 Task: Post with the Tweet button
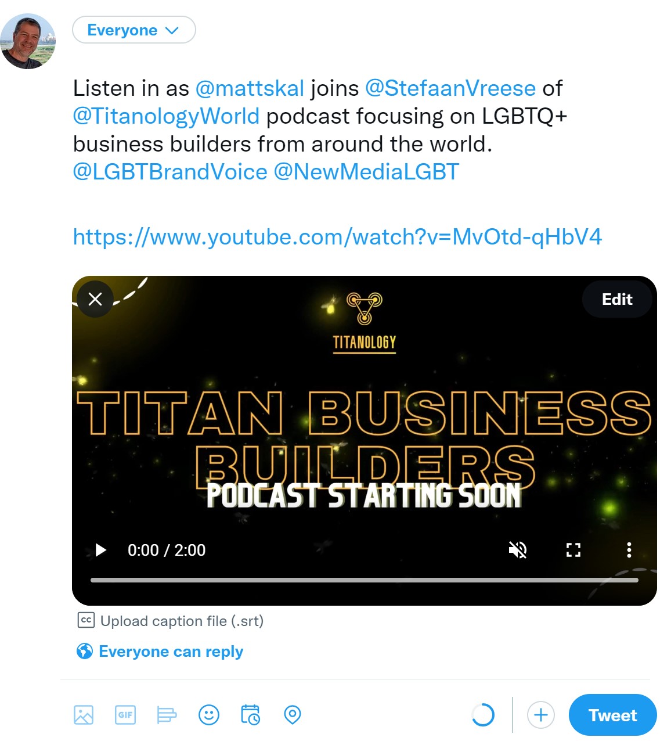point(613,715)
